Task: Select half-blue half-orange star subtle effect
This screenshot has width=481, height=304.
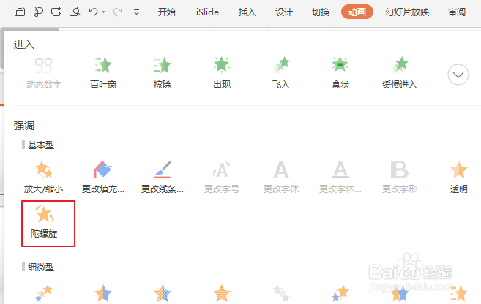Action: click(103, 293)
